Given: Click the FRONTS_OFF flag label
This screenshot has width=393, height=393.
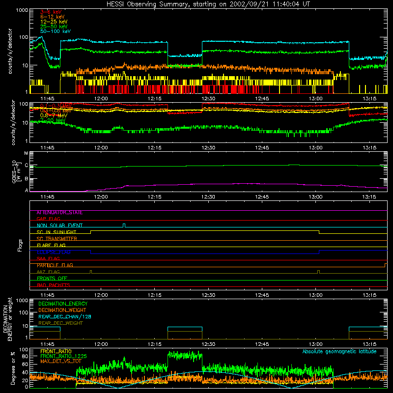Looking at the screenshot, I should pos(52,279).
